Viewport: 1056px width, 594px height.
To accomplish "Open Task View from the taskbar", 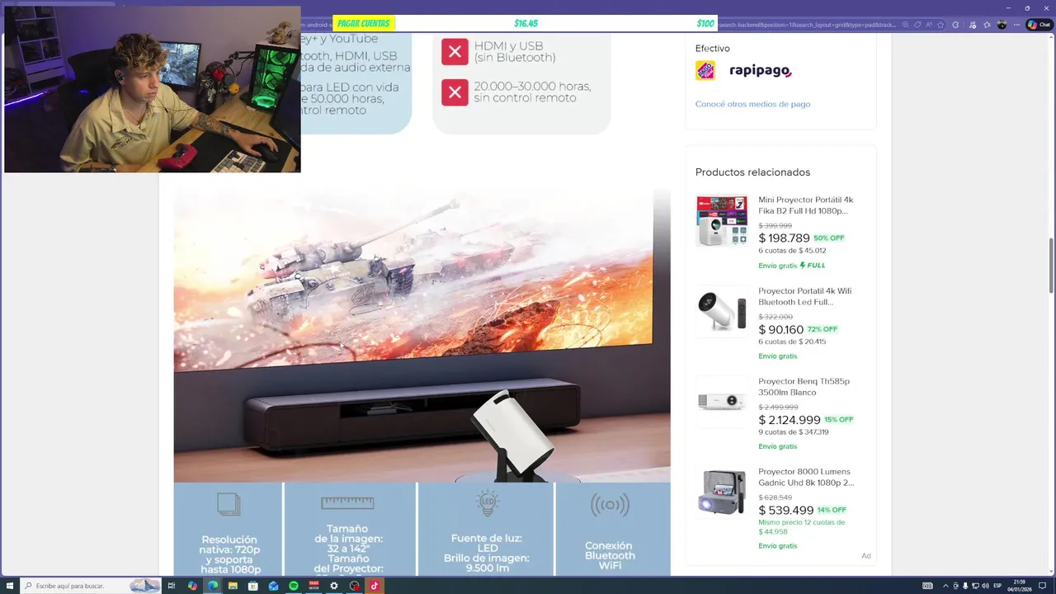I will pos(172,586).
